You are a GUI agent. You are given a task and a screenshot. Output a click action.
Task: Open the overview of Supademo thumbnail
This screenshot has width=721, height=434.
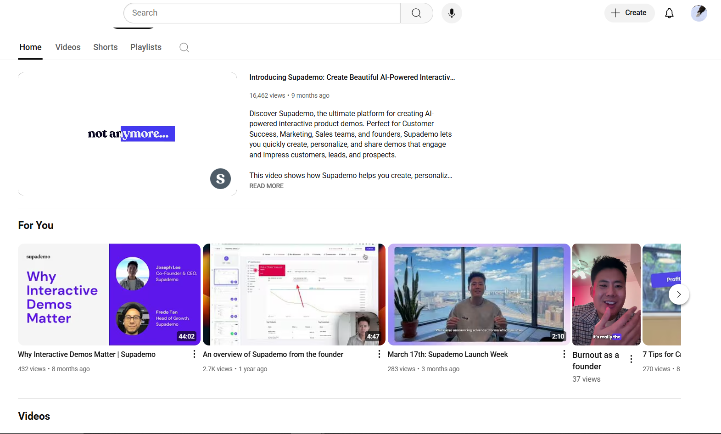click(294, 295)
